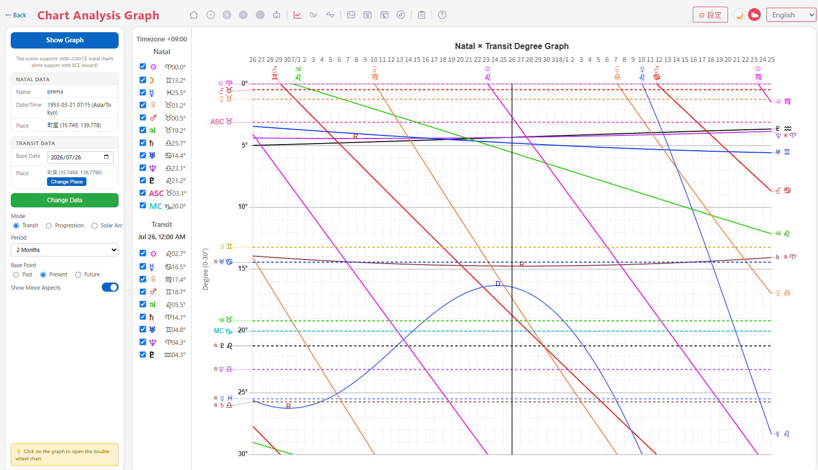Uncheck natal Moon Gemini 13.2° checkbox

(143, 80)
